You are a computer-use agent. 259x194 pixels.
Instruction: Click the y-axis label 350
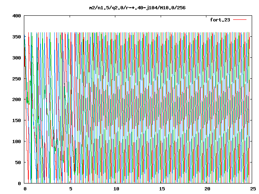pyautogui.click(x=17, y=37)
